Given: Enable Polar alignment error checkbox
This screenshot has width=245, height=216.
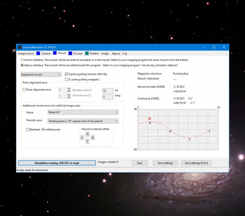Looking at the screenshot, I should tap(24, 90).
